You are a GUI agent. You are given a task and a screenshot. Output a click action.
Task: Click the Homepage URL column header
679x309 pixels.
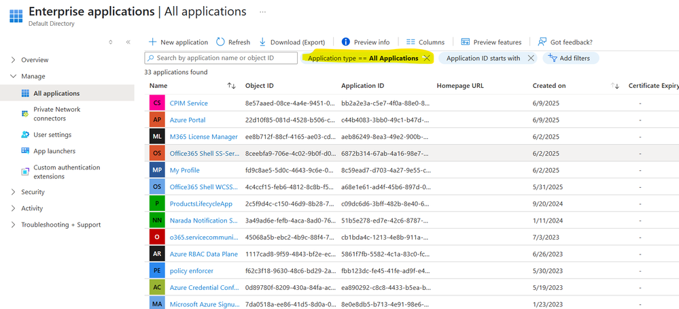click(460, 86)
